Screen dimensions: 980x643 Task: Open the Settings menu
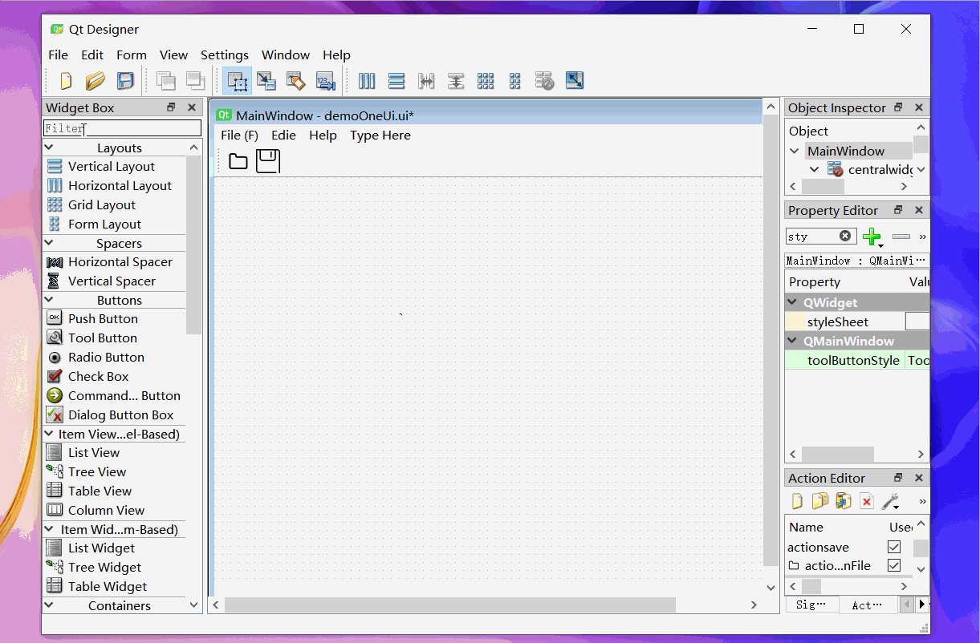pyautogui.click(x=225, y=55)
